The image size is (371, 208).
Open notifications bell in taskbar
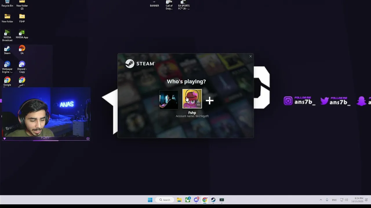(x=367, y=200)
